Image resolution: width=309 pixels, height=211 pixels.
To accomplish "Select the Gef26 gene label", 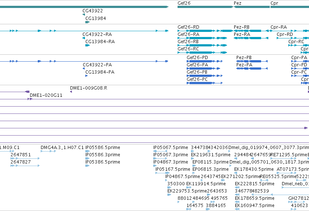I will click(184, 3).
